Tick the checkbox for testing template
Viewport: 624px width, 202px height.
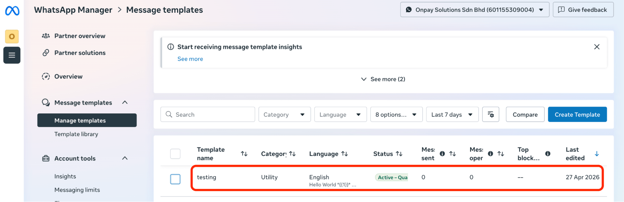(175, 179)
